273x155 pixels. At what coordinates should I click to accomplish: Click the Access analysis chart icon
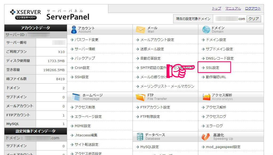[x=206, y=97]
